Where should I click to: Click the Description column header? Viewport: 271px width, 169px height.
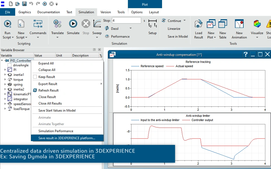85,56
